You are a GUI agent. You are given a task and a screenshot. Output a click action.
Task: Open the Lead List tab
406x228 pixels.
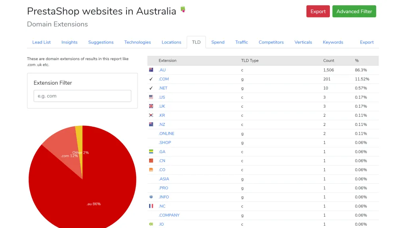point(41,42)
